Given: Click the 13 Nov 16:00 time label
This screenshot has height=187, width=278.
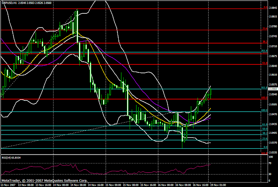Looking at the screenshot, I should click(x=43, y=185).
